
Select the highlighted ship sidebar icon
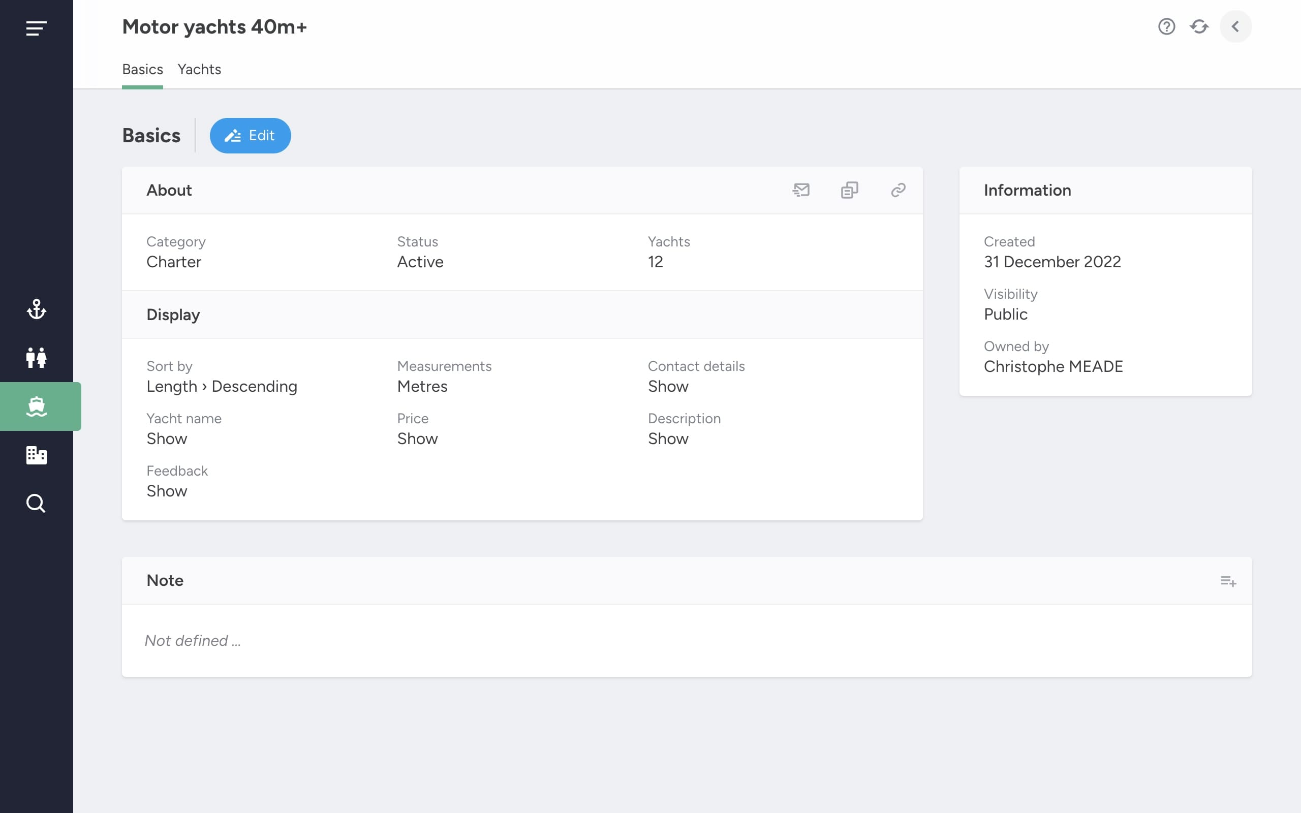(x=36, y=407)
